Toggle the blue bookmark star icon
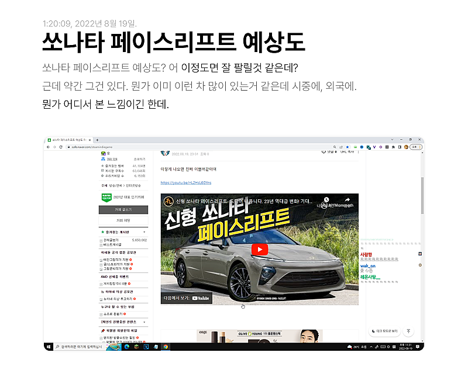468x380 pixels. click(347, 147)
